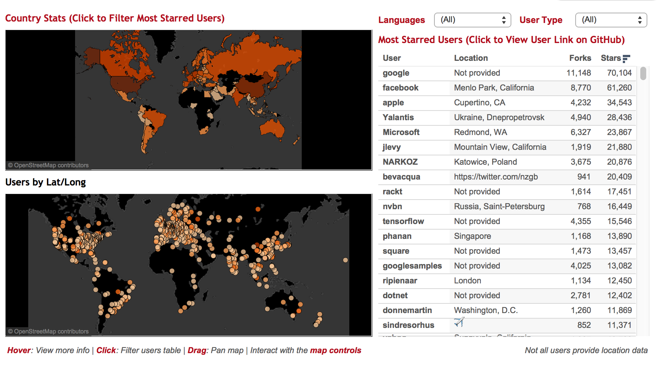Open the facebook user link

click(400, 88)
